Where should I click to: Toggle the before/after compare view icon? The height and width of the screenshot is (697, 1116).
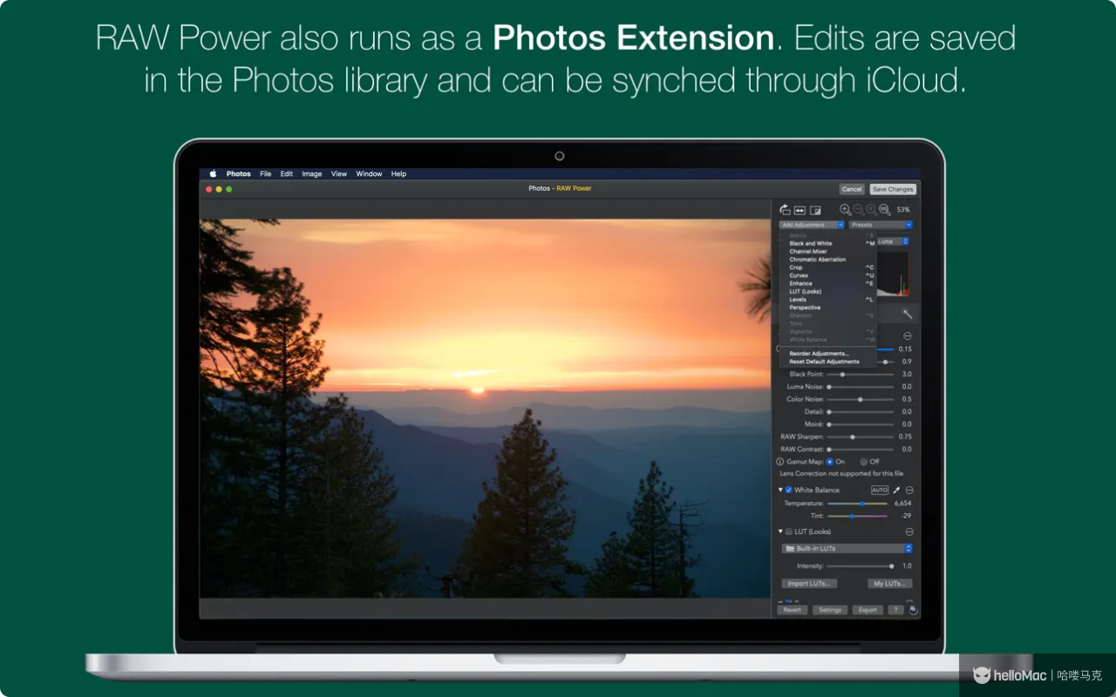click(815, 210)
